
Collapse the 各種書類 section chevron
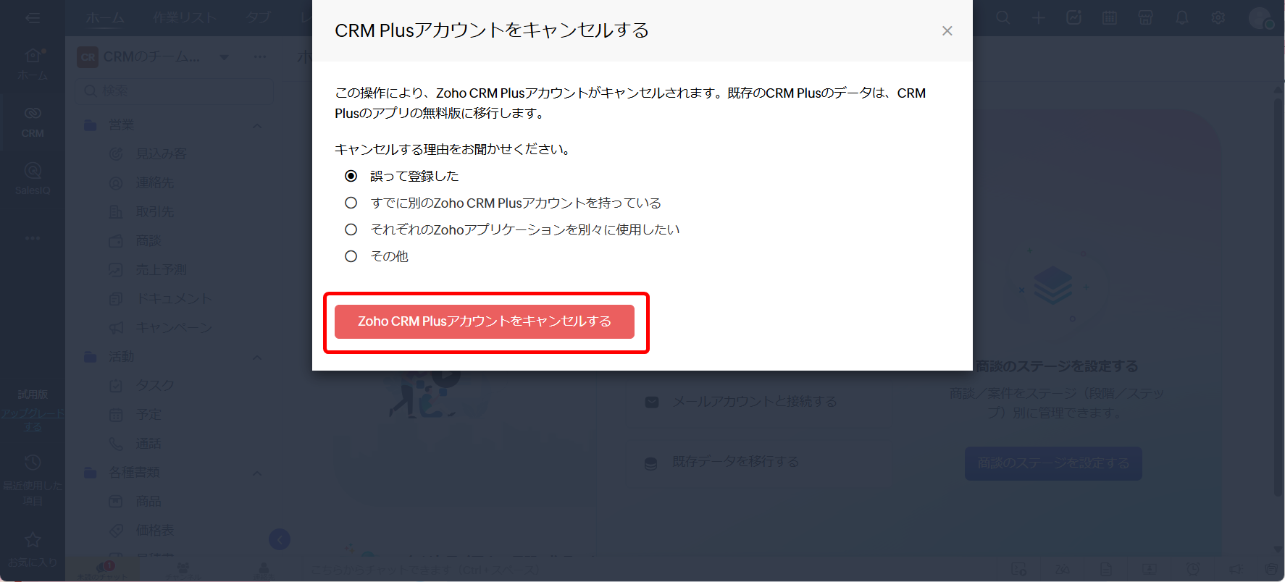pyautogui.click(x=257, y=473)
